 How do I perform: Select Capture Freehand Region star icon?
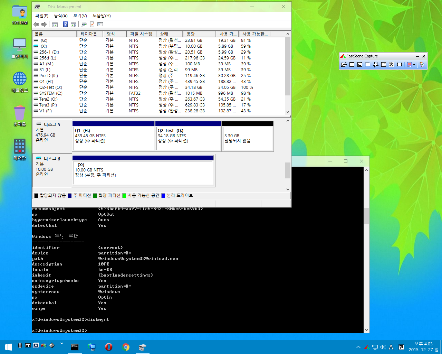pos(376,65)
